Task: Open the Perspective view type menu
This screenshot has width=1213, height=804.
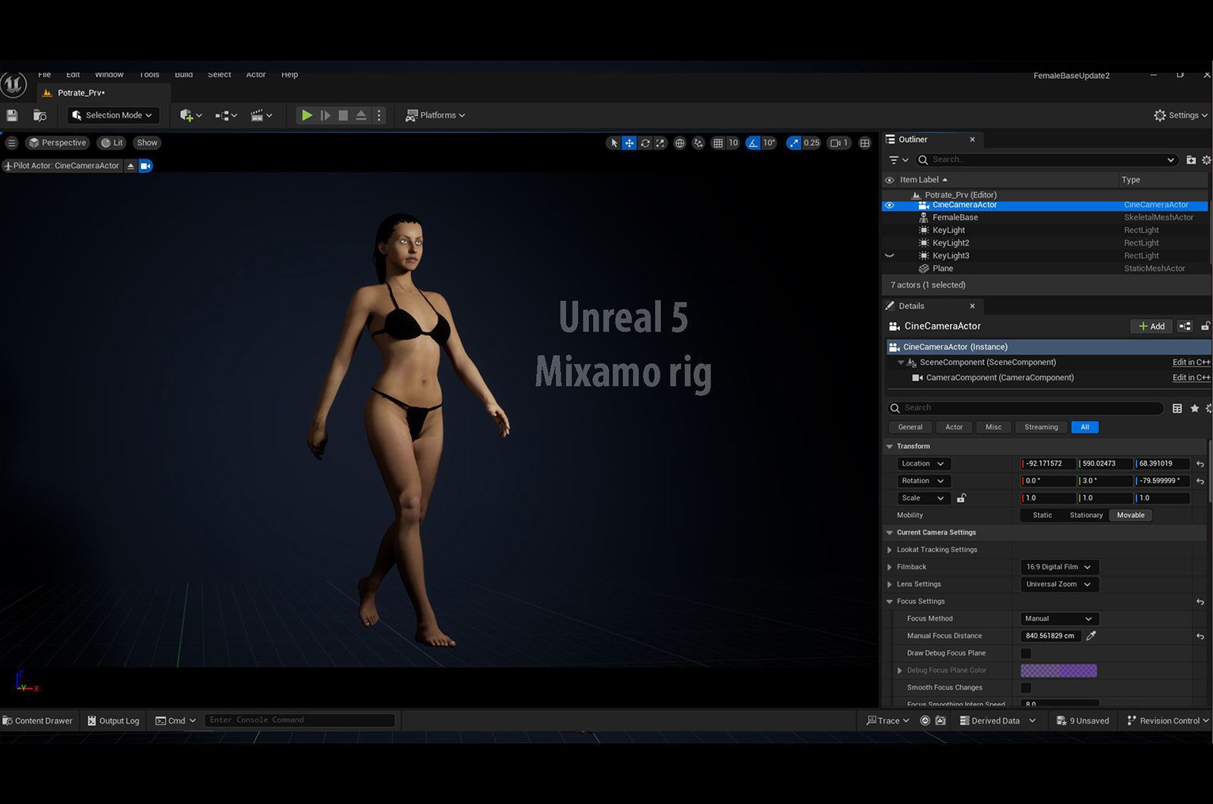Action: point(58,143)
